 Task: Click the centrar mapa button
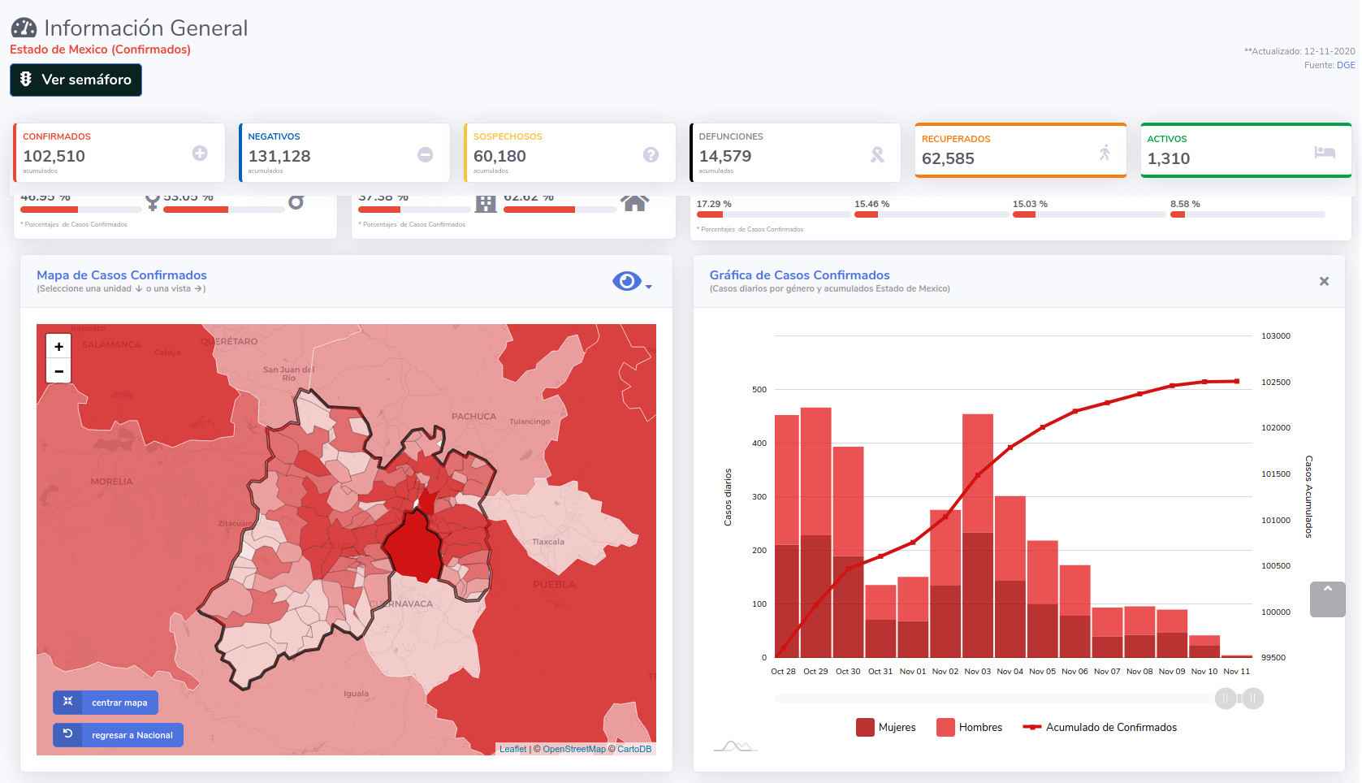point(106,703)
